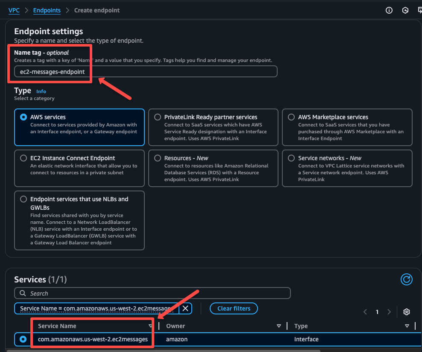Open the Info link next to Type
The width and height of the screenshot is (422, 352).
[41, 91]
